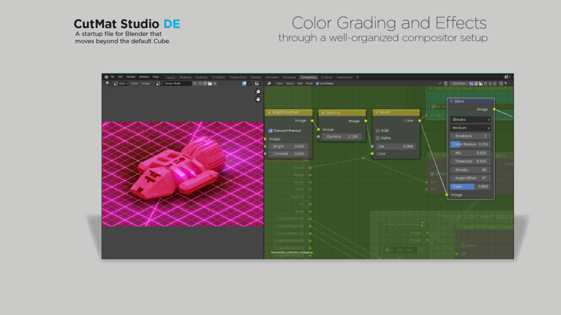Switch to the Scripting workspace tab
Image resolution: width=561 pixels, height=315 pixels.
(327, 77)
